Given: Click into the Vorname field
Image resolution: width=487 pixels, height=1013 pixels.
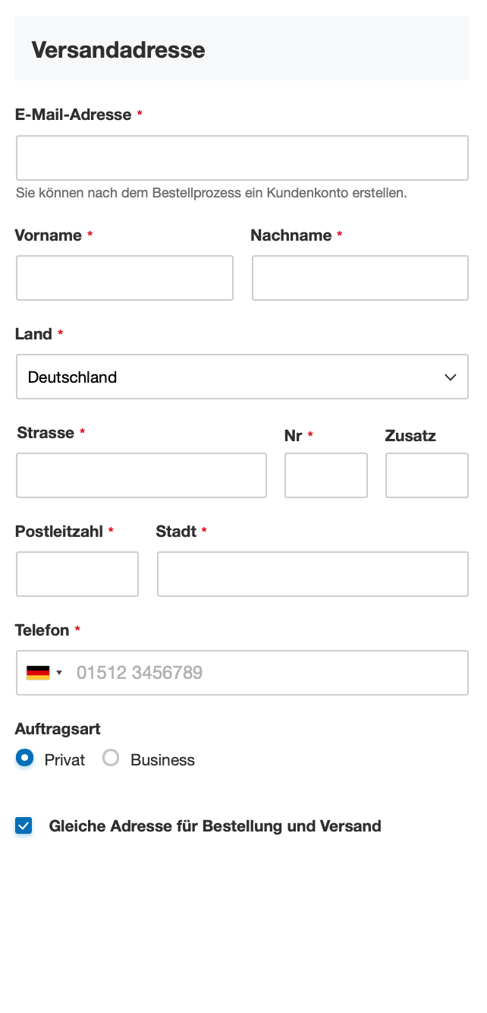Looking at the screenshot, I should click(124, 278).
